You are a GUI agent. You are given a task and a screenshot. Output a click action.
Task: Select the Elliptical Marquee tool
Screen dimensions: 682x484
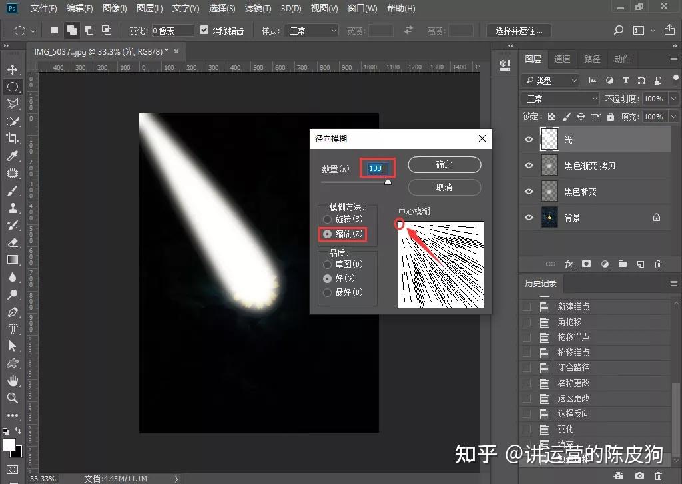(13, 87)
